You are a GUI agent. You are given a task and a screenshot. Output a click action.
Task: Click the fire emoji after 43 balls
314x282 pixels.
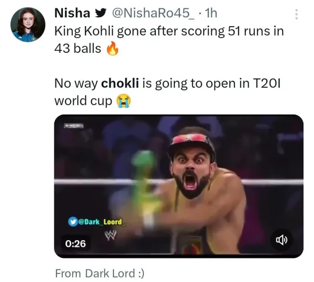pyautogui.click(x=113, y=49)
